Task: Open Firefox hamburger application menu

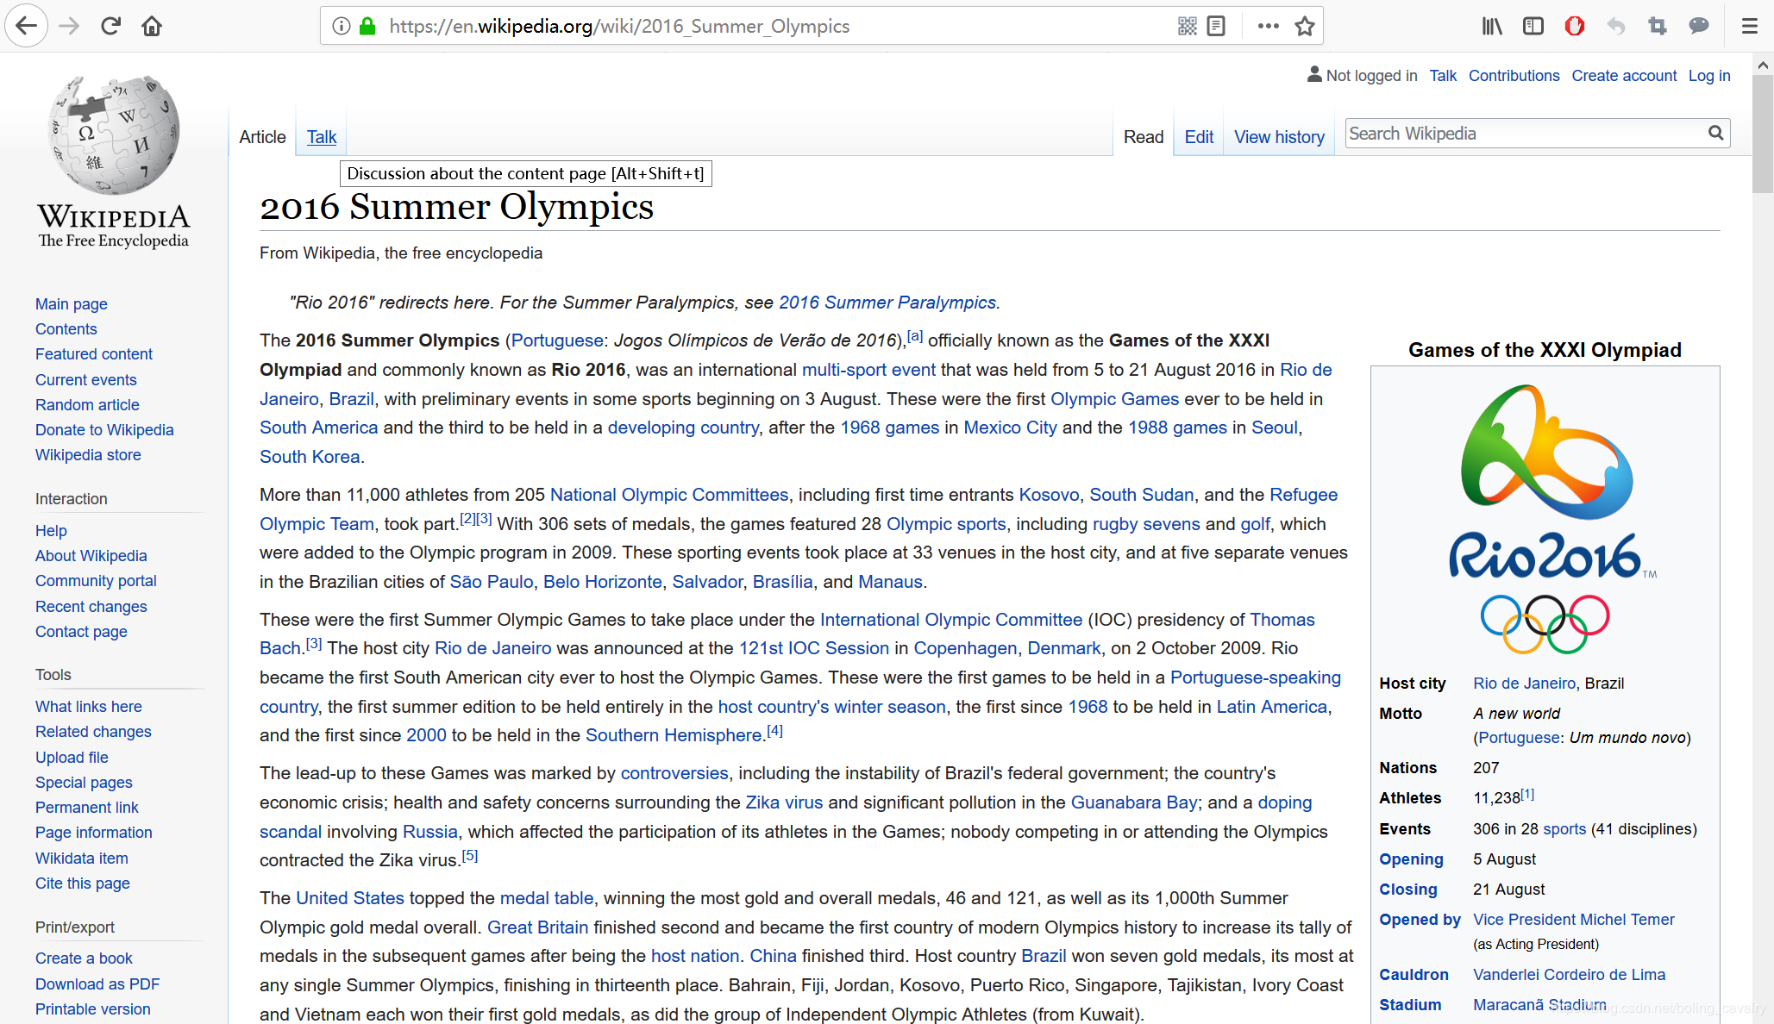Action: [1749, 26]
